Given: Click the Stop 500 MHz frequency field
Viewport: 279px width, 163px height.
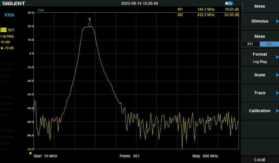Looking at the screenshot, I should pyautogui.click(x=205, y=156).
